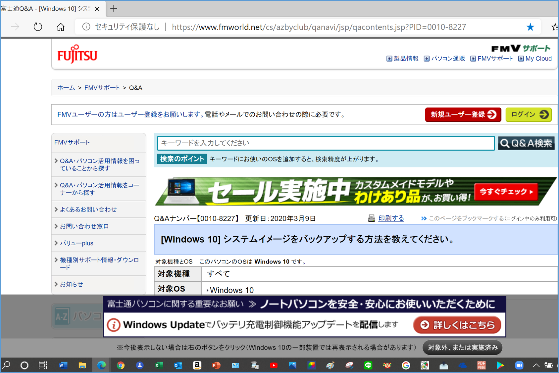
Task: Click 詳しくはこちら red button
Action: point(457,325)
